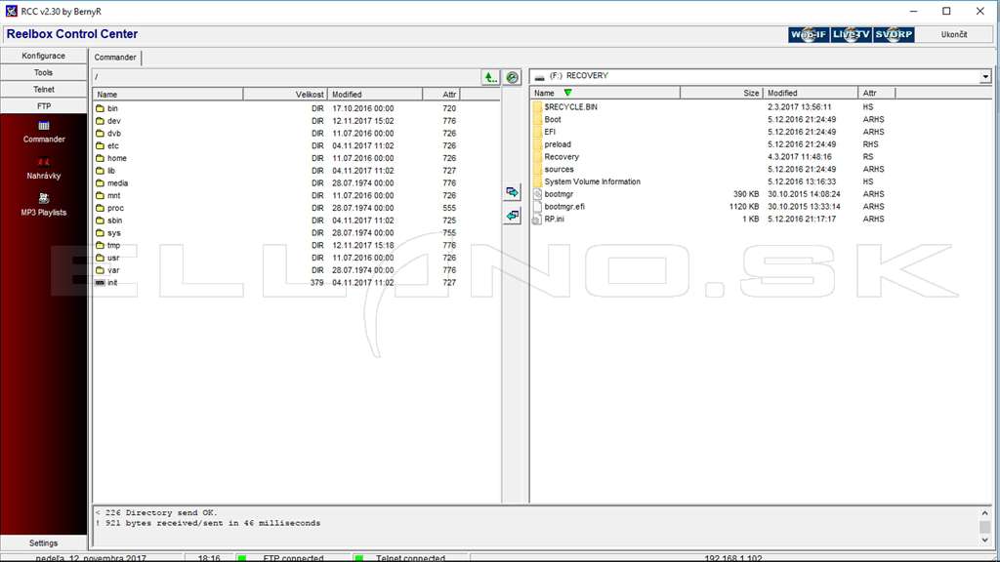Select the dev folder icon

click(x=101, y=120)
